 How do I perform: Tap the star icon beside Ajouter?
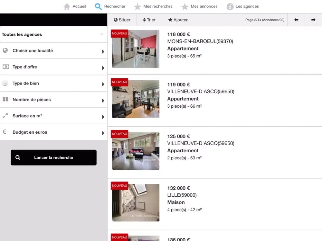click(170, 20)
